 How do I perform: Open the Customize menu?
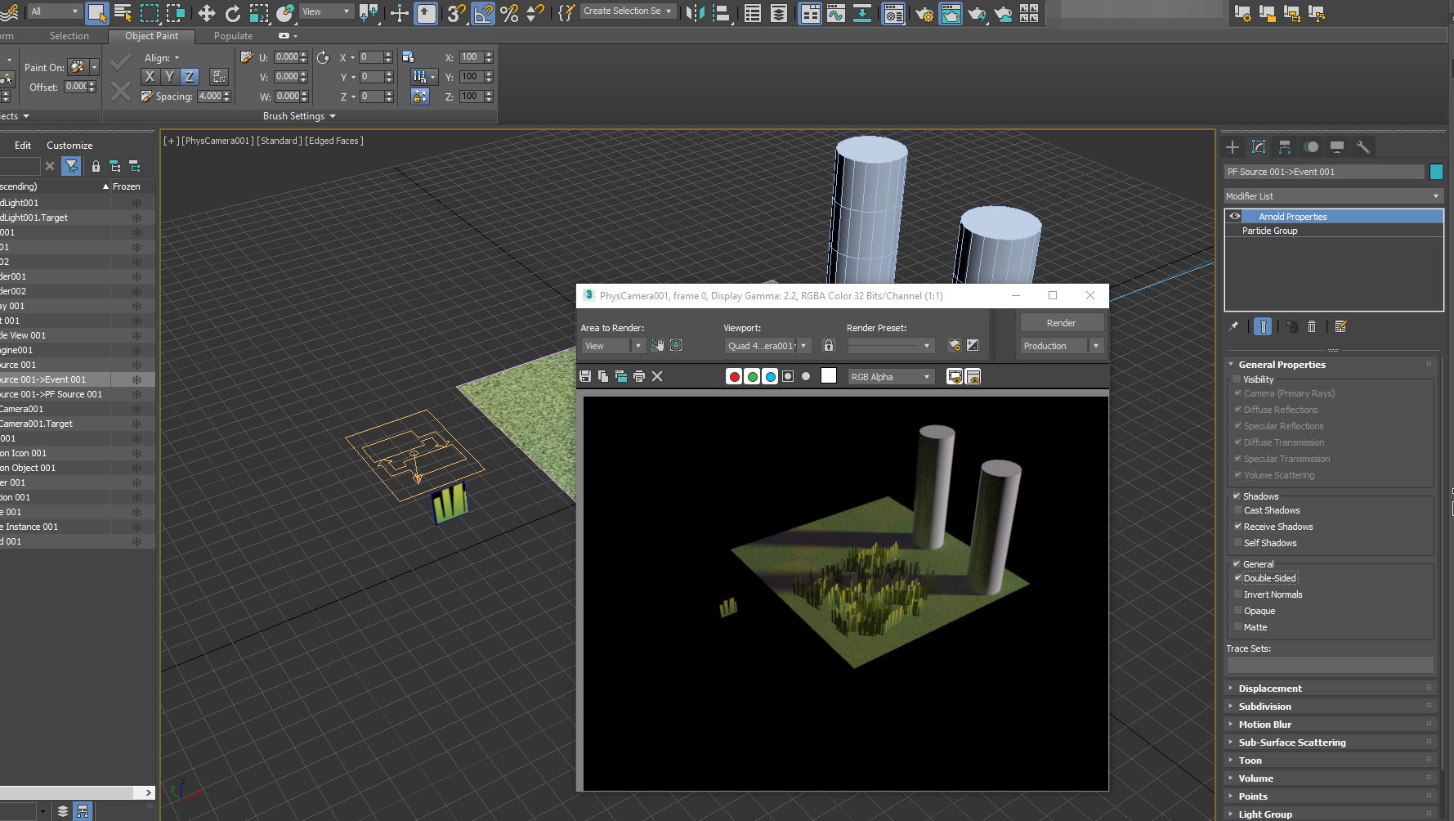[69, 145]
